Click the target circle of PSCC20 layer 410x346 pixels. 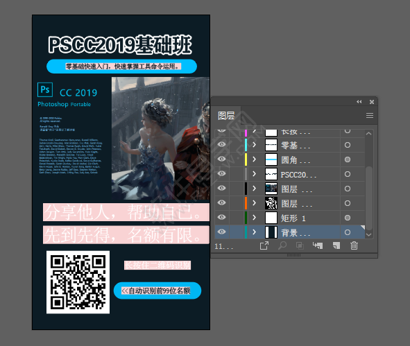[348, 174]
